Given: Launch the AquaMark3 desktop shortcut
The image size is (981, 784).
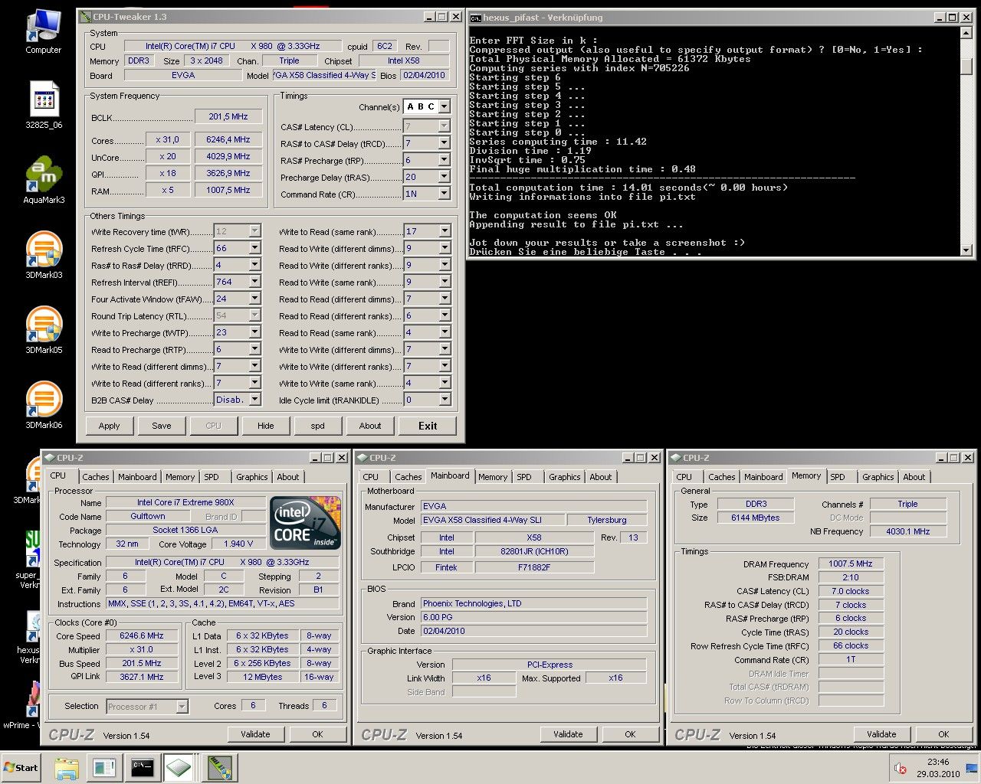Looking at the screenshot, I should tap(44, 180).
